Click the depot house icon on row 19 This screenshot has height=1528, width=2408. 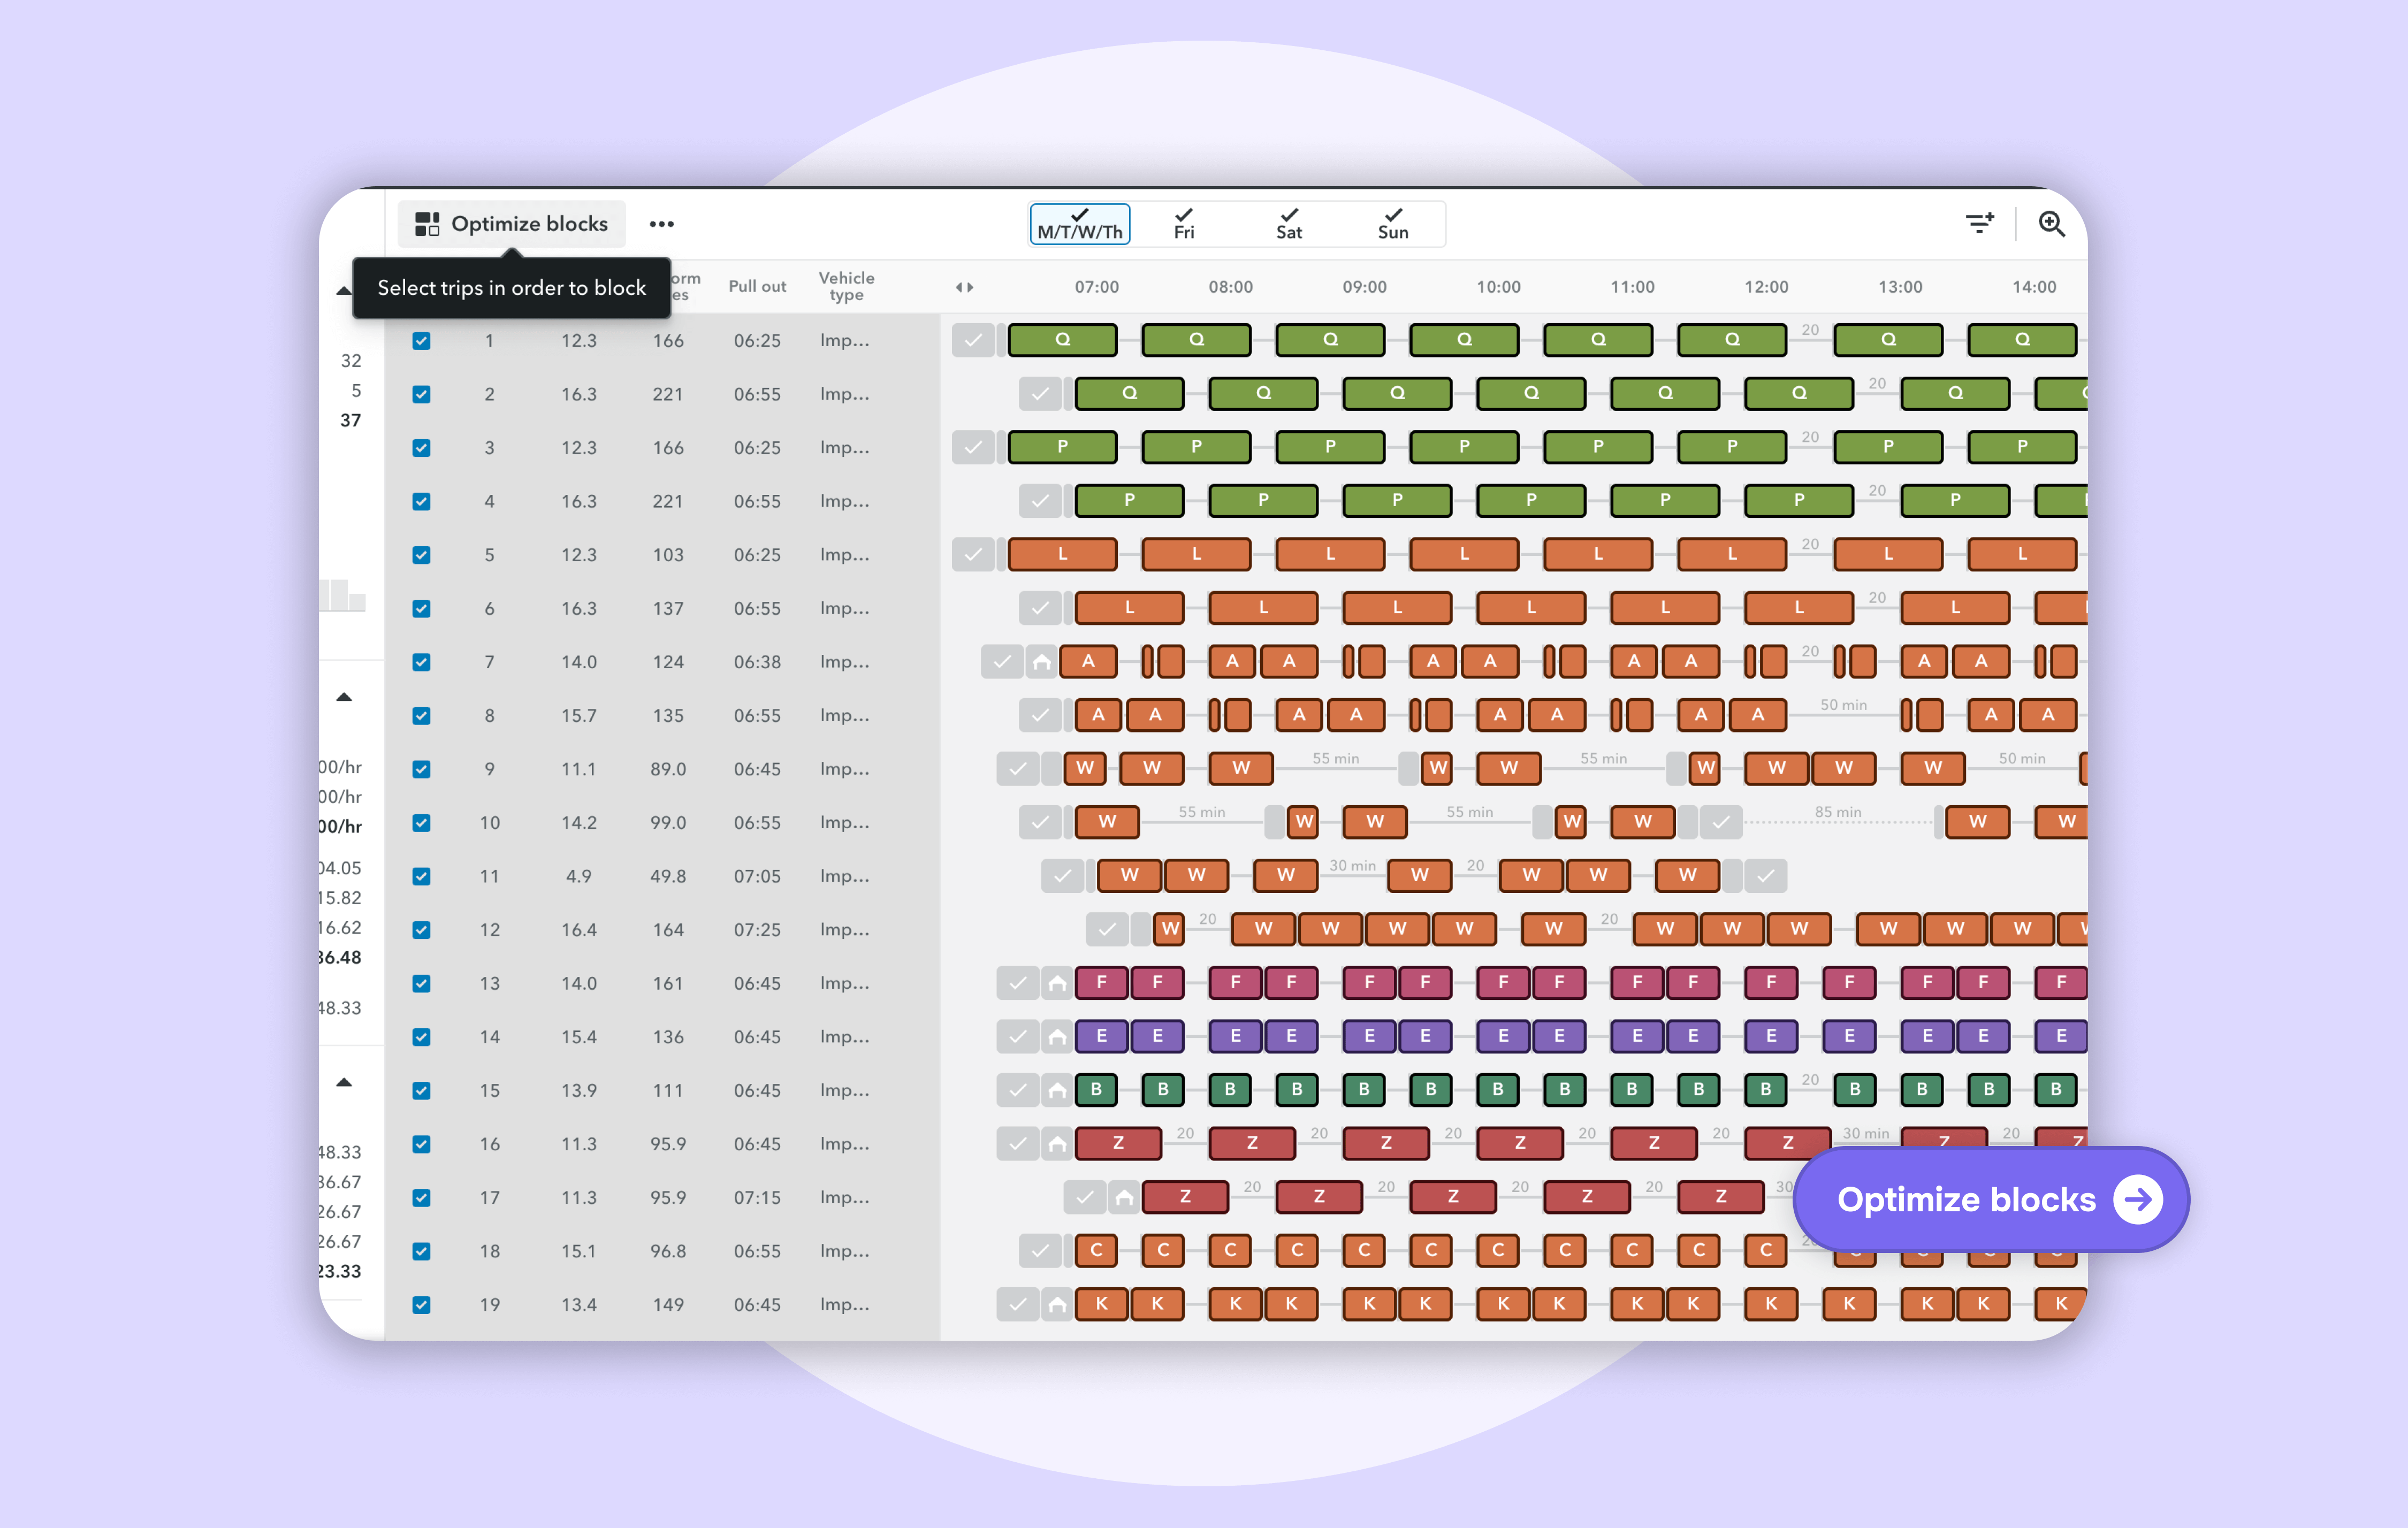(1056, 1304)
